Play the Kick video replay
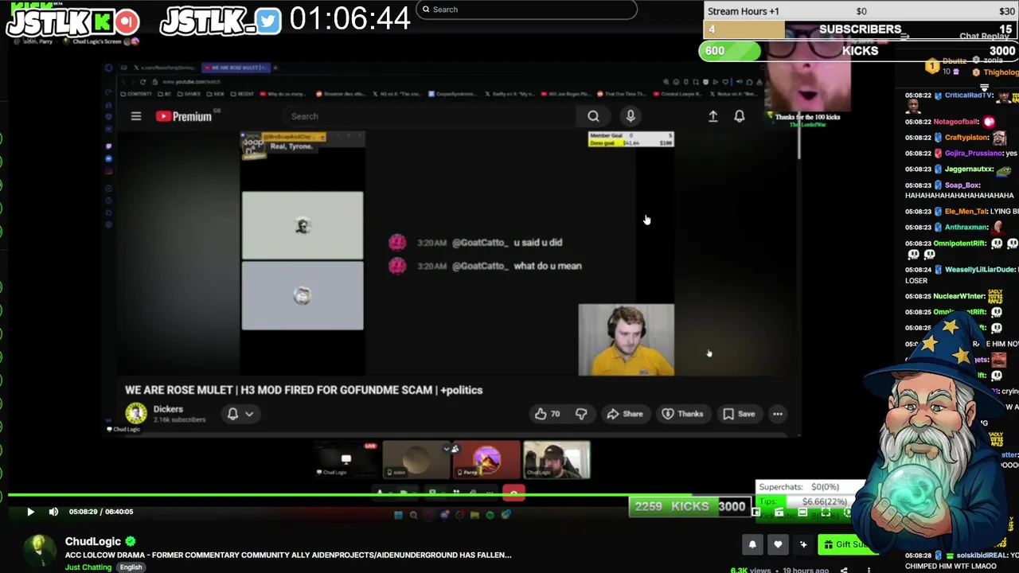Screen dimensions: 1019x573 click(30, 512)
